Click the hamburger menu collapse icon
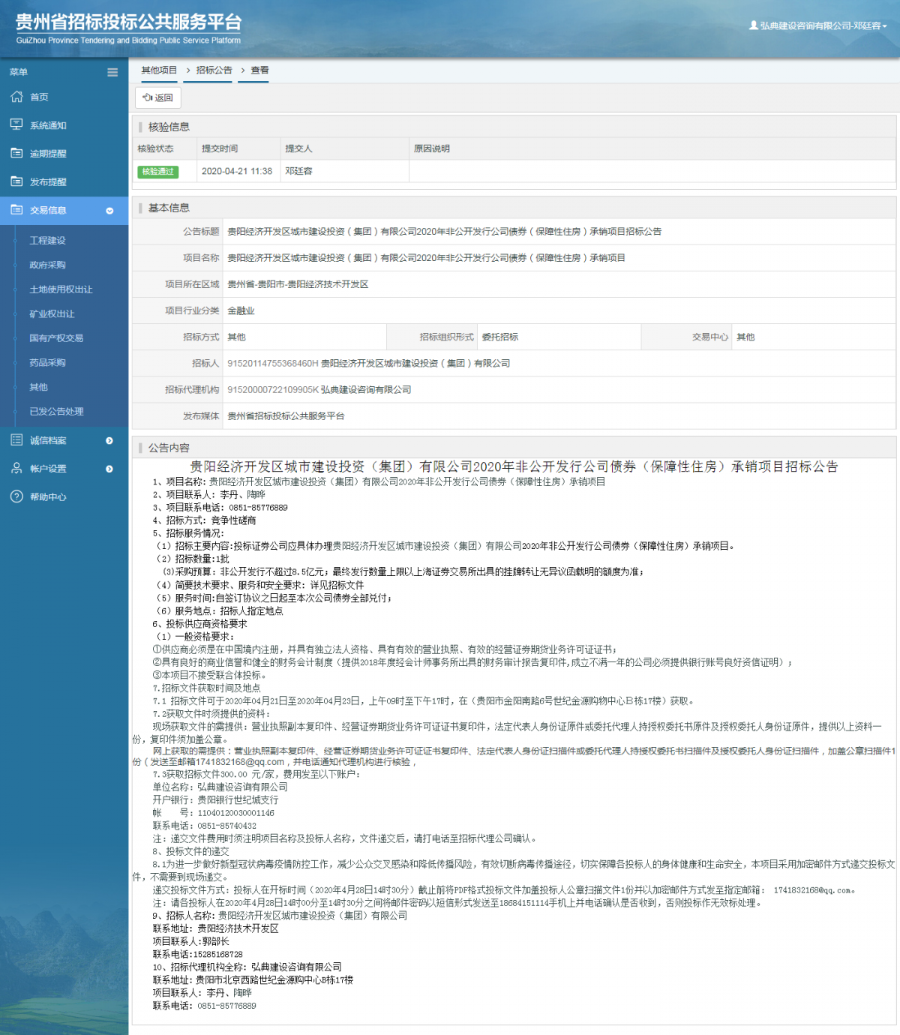This screenshot has height=1035, width=900. tap(112, 73)
